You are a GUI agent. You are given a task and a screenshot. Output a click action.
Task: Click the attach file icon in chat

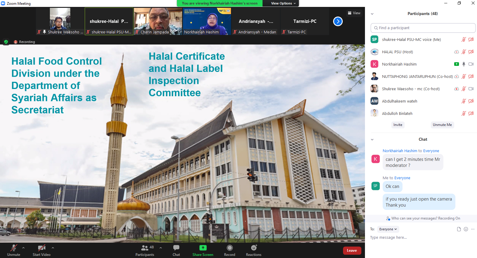(459, 229)
